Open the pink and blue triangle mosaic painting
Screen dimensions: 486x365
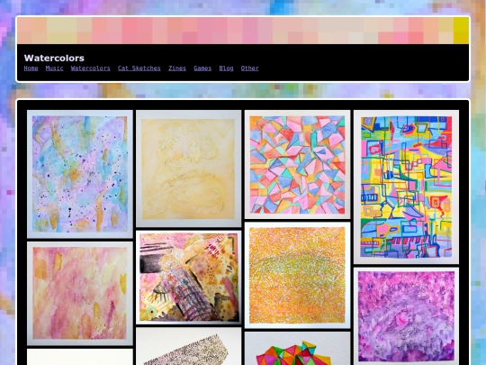point(298,164)
